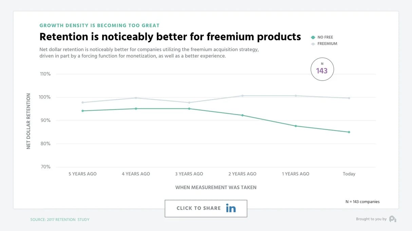Click the green NO FREE legend marker

(x=313, y=37)
